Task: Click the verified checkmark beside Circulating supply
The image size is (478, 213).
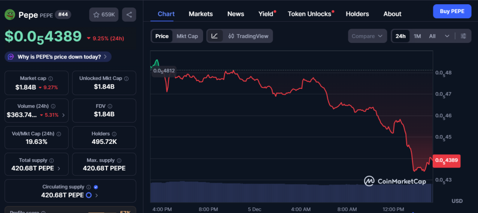Action: click(x=96, y=187)
